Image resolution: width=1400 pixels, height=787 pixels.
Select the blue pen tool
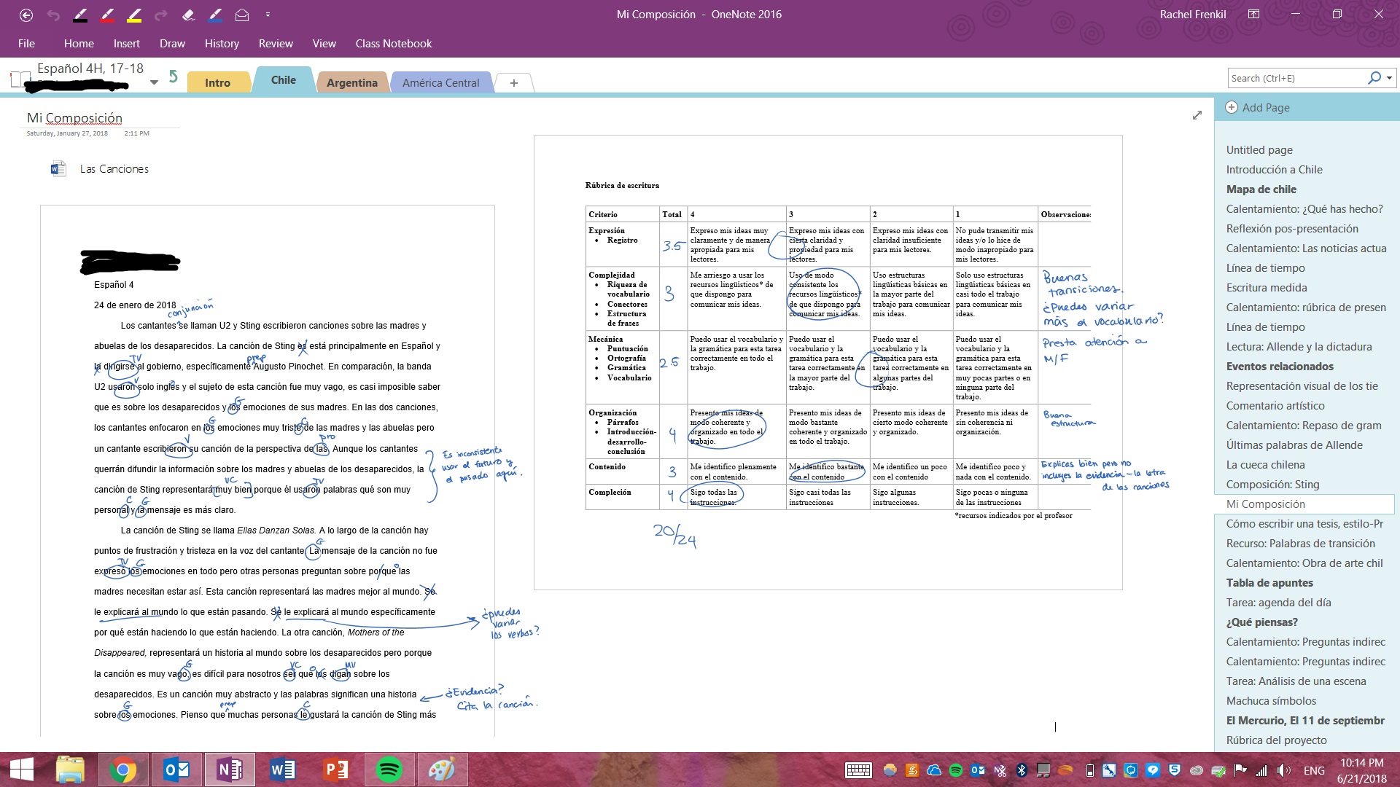tap(214, 14)
